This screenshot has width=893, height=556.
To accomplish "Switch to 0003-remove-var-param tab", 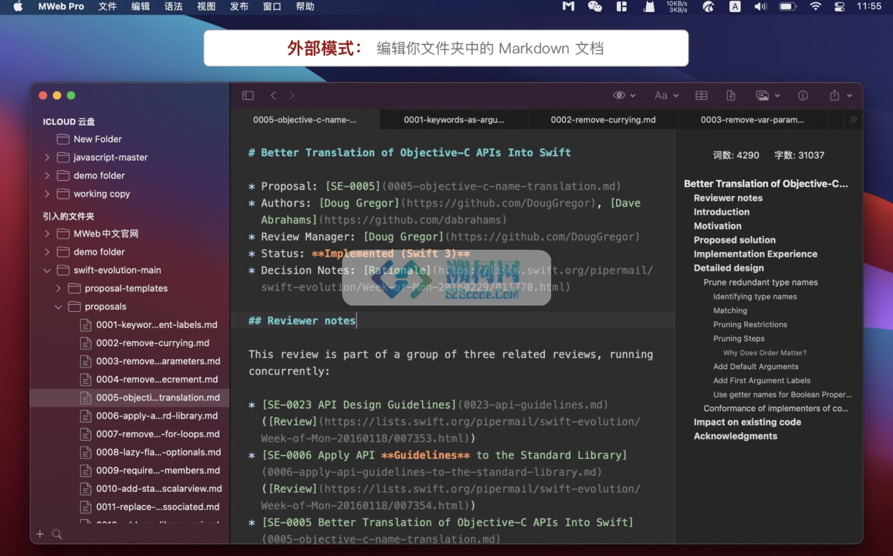I will 752,119.
